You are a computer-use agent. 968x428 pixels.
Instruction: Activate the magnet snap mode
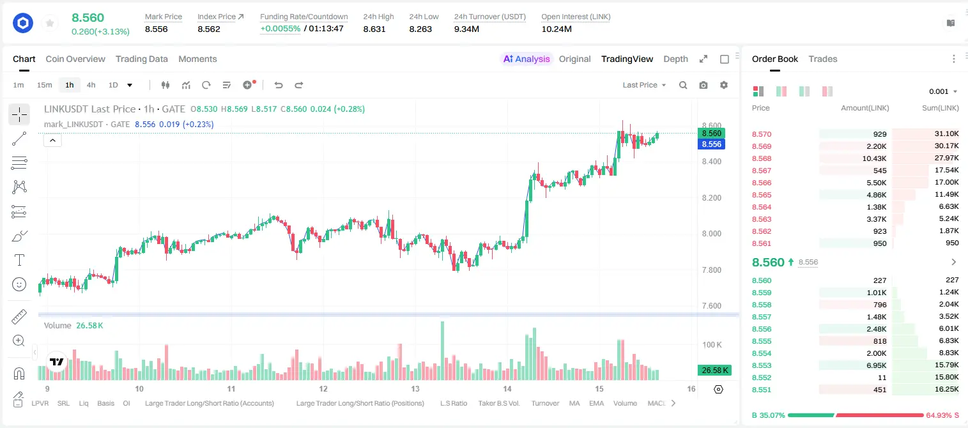(x=19, y=373)
